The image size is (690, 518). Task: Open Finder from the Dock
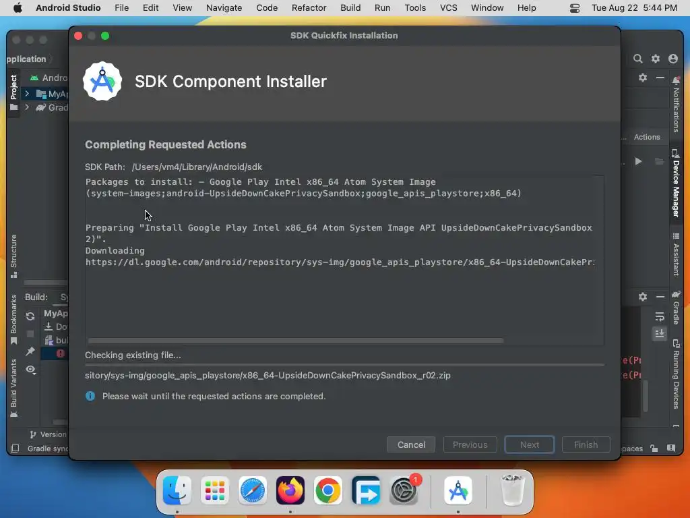point(177,490)
